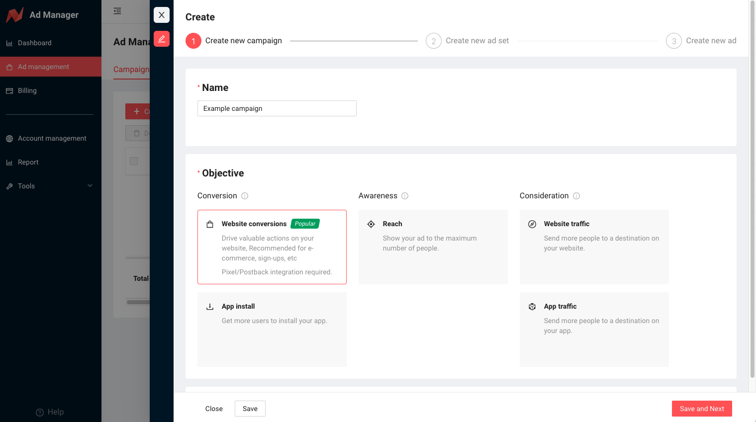This screenshot has width=756, height=422.
Task: Click the 'Create new ad' step label
Action: click(x=711, y=41)
